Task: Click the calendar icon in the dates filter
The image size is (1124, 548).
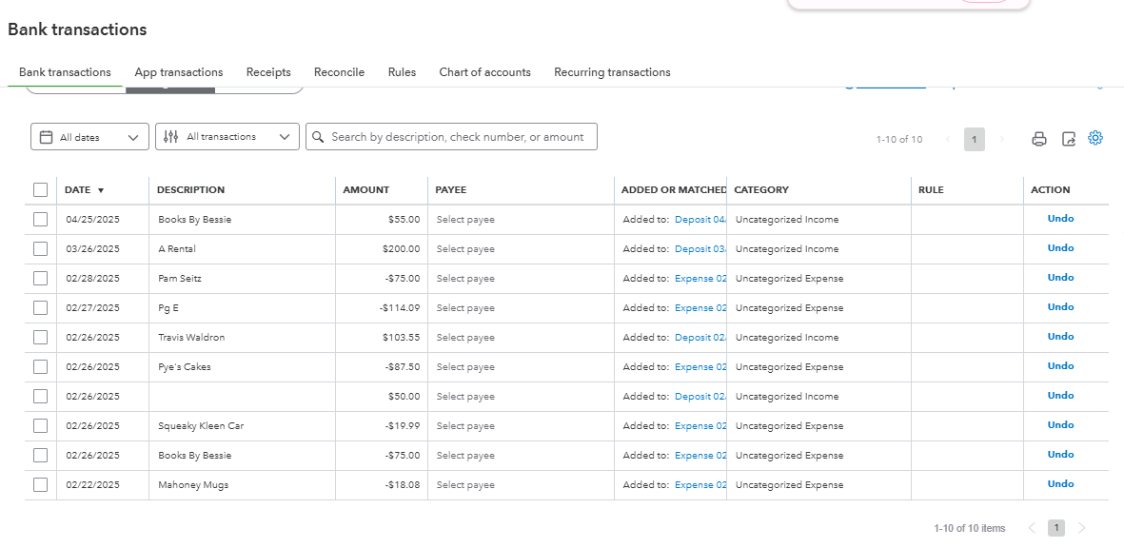Action: pos(46,137)
